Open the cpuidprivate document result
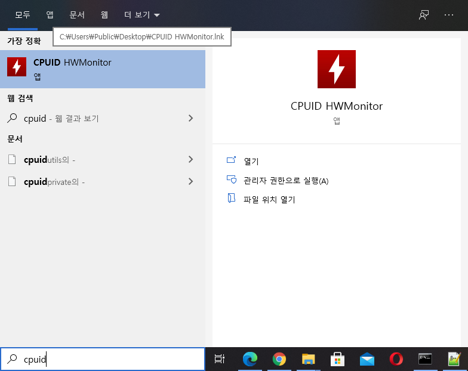468x371 pixels. 103,181
